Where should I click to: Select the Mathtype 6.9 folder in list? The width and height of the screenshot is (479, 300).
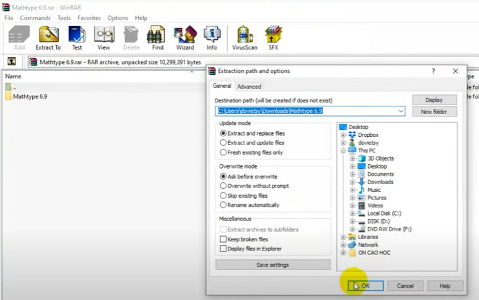[x=26, y=97]
